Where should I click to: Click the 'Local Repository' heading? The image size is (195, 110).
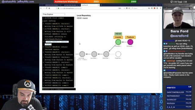click(x=84, y=16)
